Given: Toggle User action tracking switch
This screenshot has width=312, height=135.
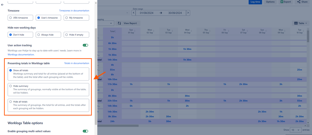Looking at the screenshot, I should (x=86, y=45).
